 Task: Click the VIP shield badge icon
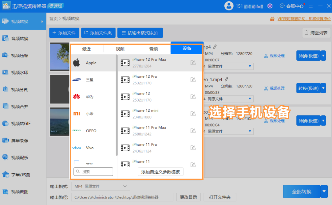(270, 6)
